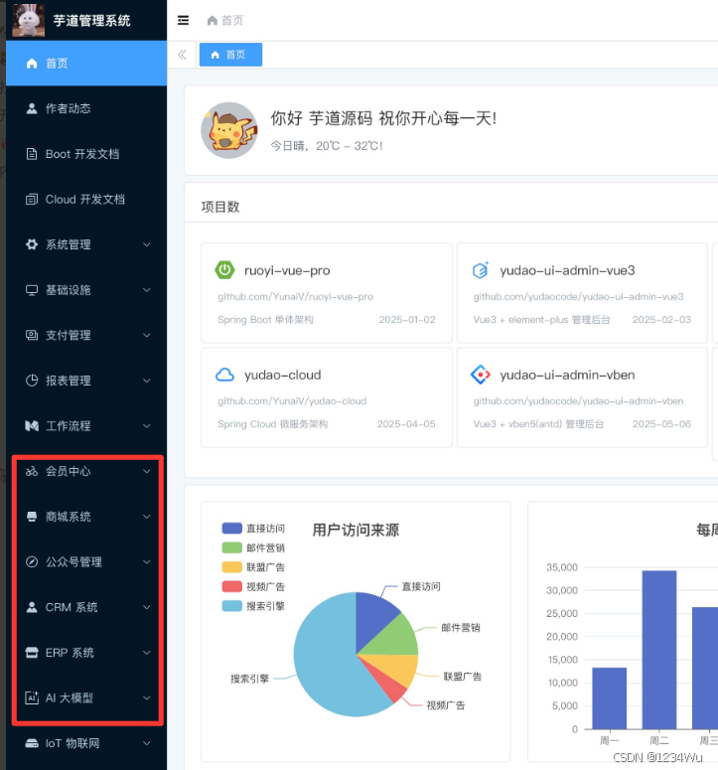Select the 首页 page tab
The height and width of the screenshot is (770, 718).
[x=230, y=55]
